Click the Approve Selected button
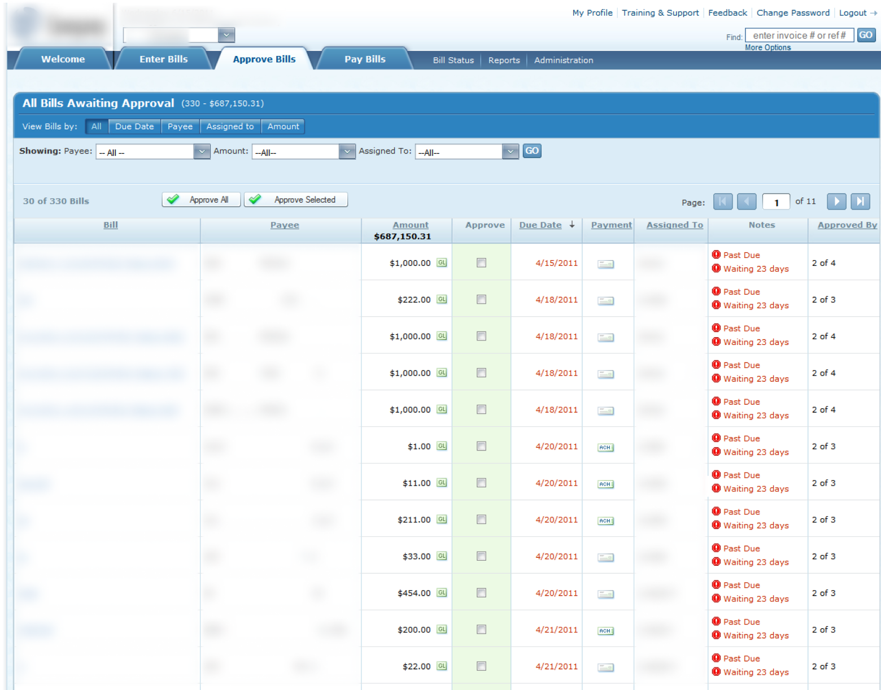 pos(295,199)
